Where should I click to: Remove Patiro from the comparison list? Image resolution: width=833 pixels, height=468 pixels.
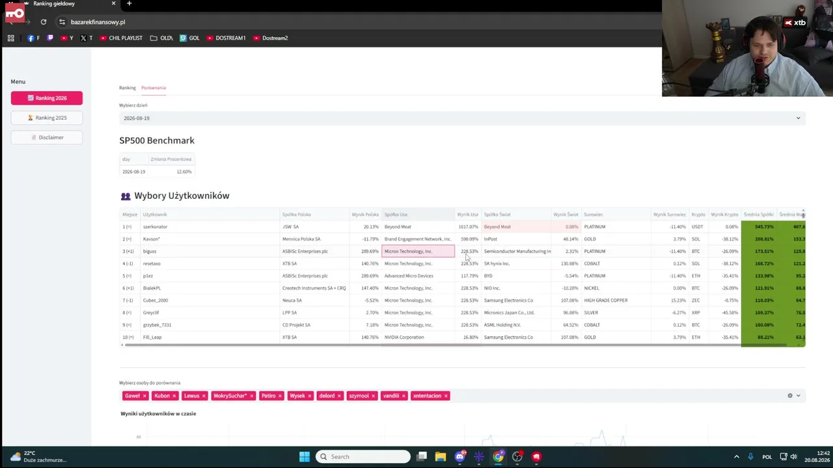280,396
